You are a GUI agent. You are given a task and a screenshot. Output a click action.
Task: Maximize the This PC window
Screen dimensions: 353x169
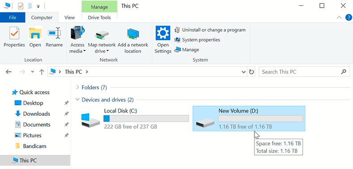click(322, 6)
